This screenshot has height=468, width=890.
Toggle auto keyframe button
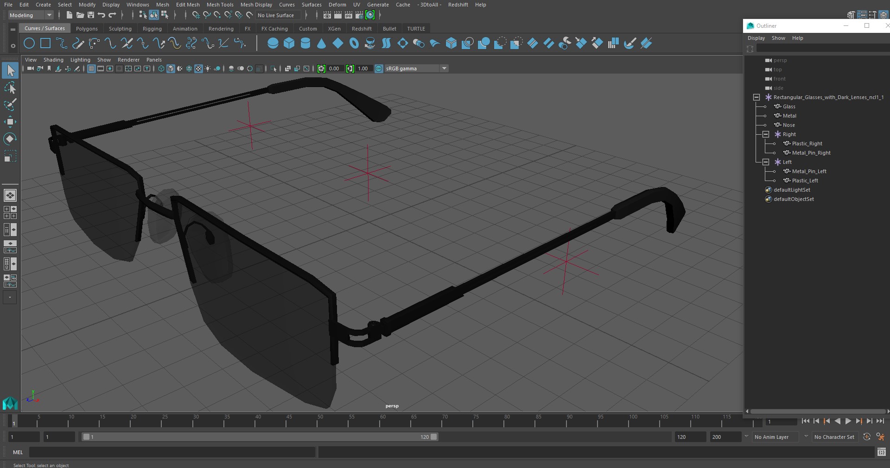867,437
